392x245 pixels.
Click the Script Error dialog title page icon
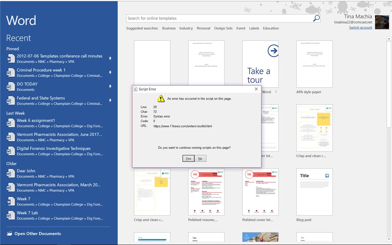(135, 89)
